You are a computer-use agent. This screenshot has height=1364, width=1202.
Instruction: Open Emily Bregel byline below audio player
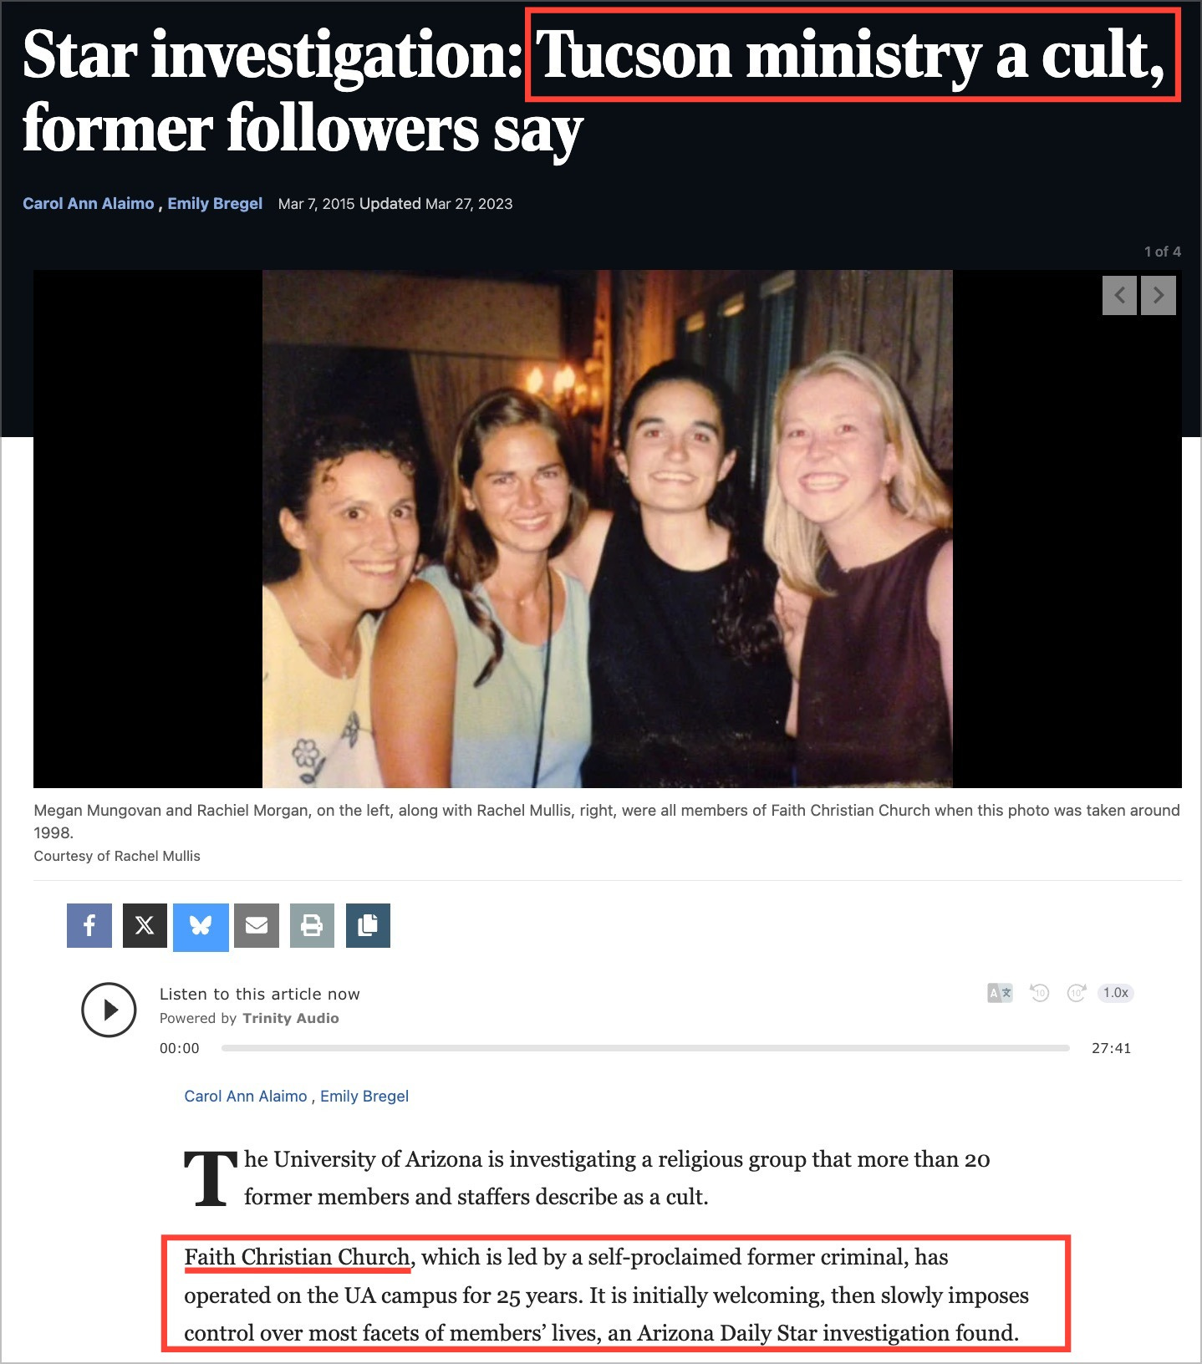pyautogui.click(x=364, y=1096)
